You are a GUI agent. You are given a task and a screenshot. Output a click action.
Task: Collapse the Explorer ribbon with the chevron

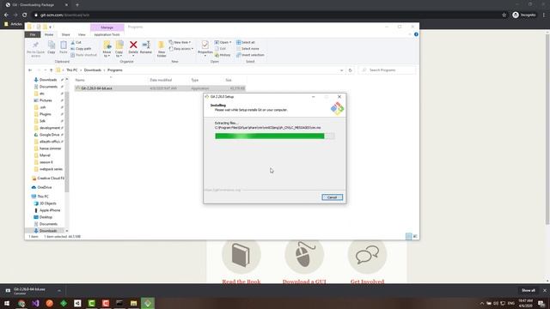coord(410,34)
